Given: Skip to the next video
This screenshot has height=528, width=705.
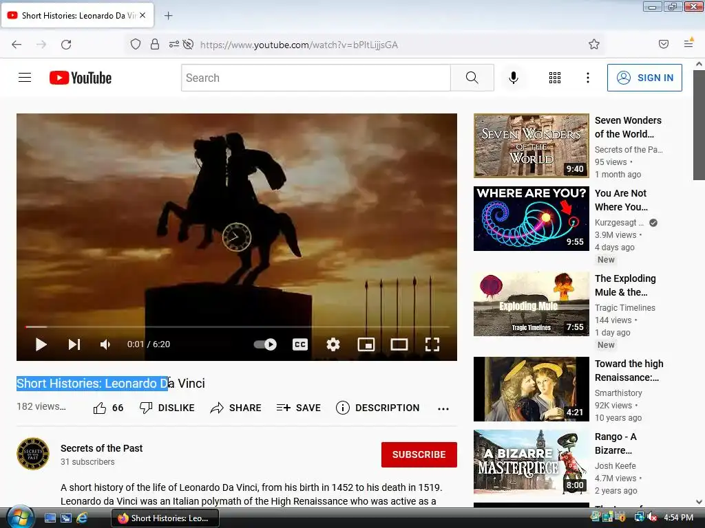Looking at the screenshot, I should pos(74,344).
